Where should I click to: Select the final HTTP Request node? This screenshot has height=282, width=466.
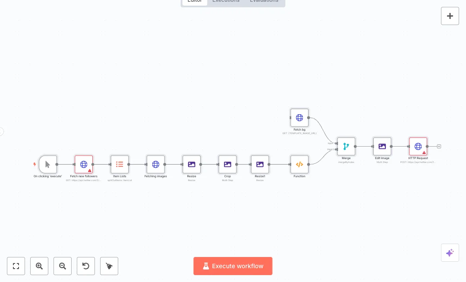pyautogui.click(x=418, y=147)
